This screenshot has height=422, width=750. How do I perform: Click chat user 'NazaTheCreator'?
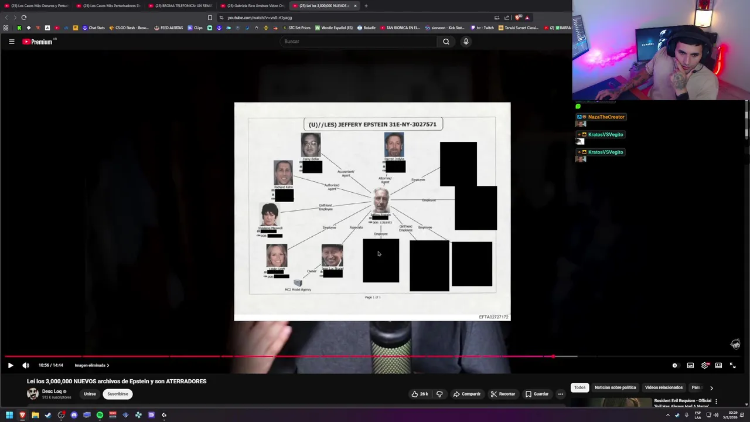click(606, 117)
